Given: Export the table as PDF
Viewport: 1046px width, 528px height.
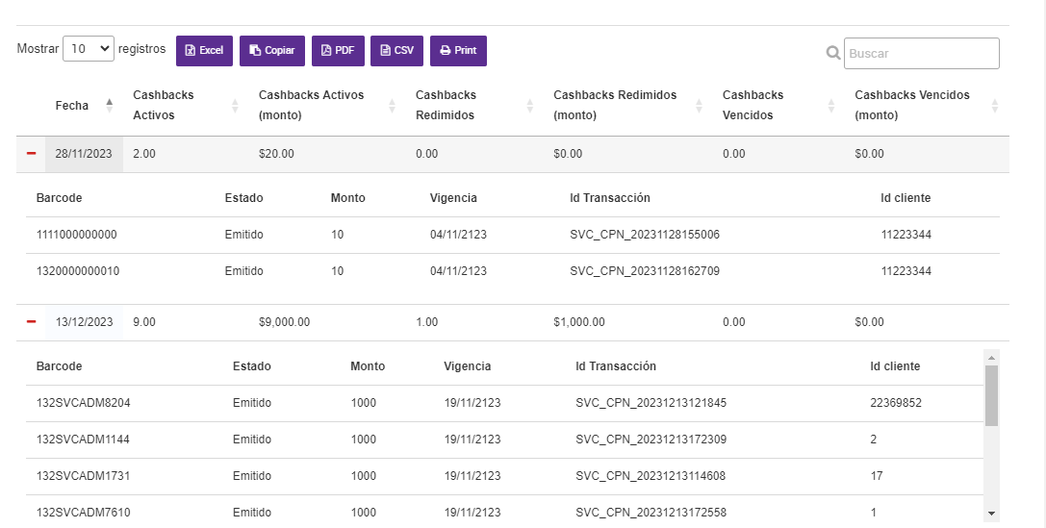Looking at the screenshot, I should click(x=338, y=51).
